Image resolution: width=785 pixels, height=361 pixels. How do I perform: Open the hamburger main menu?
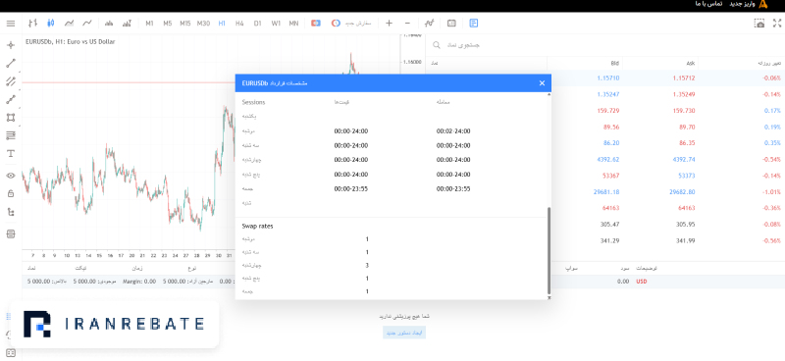click(x=11, y=23)
